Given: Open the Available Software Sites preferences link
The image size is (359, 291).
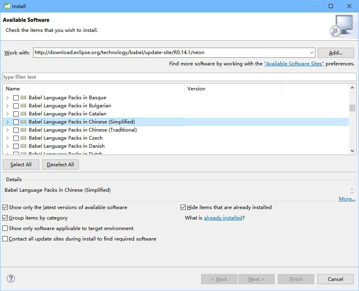Looking at the screenshot, I should point(294,64).
